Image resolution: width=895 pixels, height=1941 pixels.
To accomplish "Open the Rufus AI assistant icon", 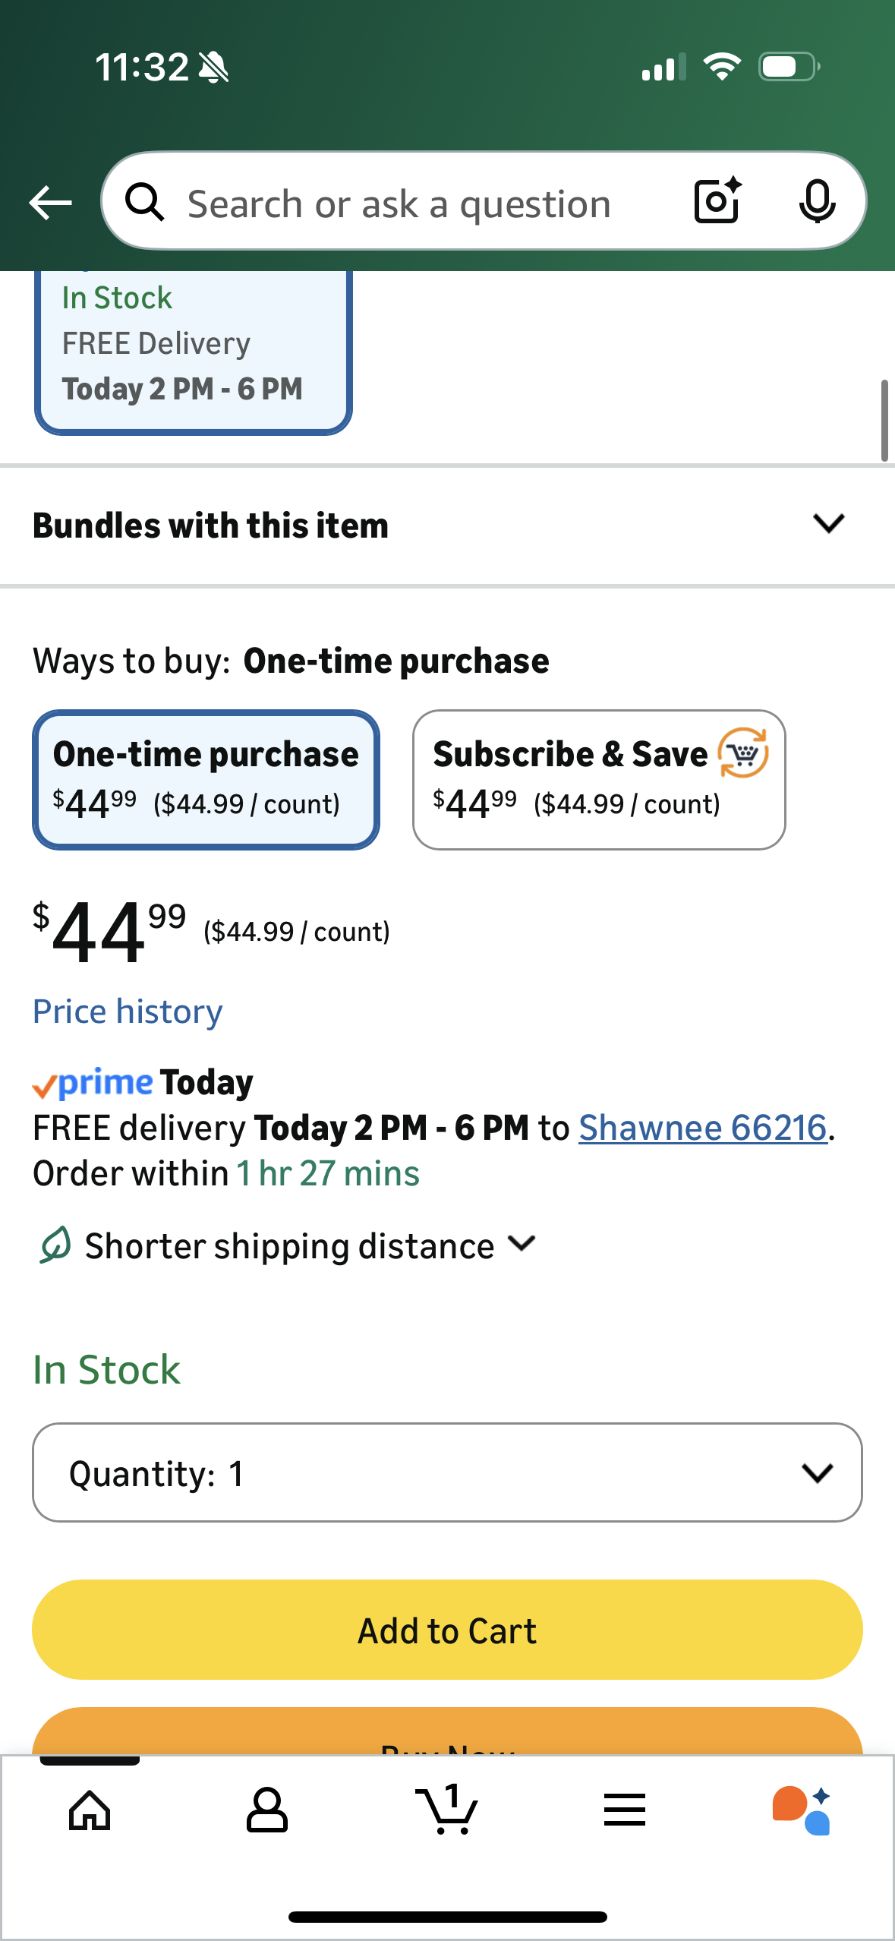I will 802,1810.
